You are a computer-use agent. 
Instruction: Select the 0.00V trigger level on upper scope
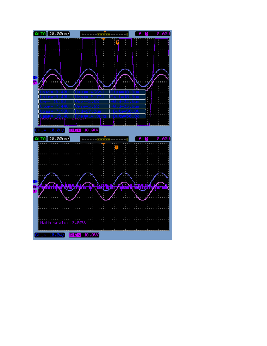tap(163, 34)
